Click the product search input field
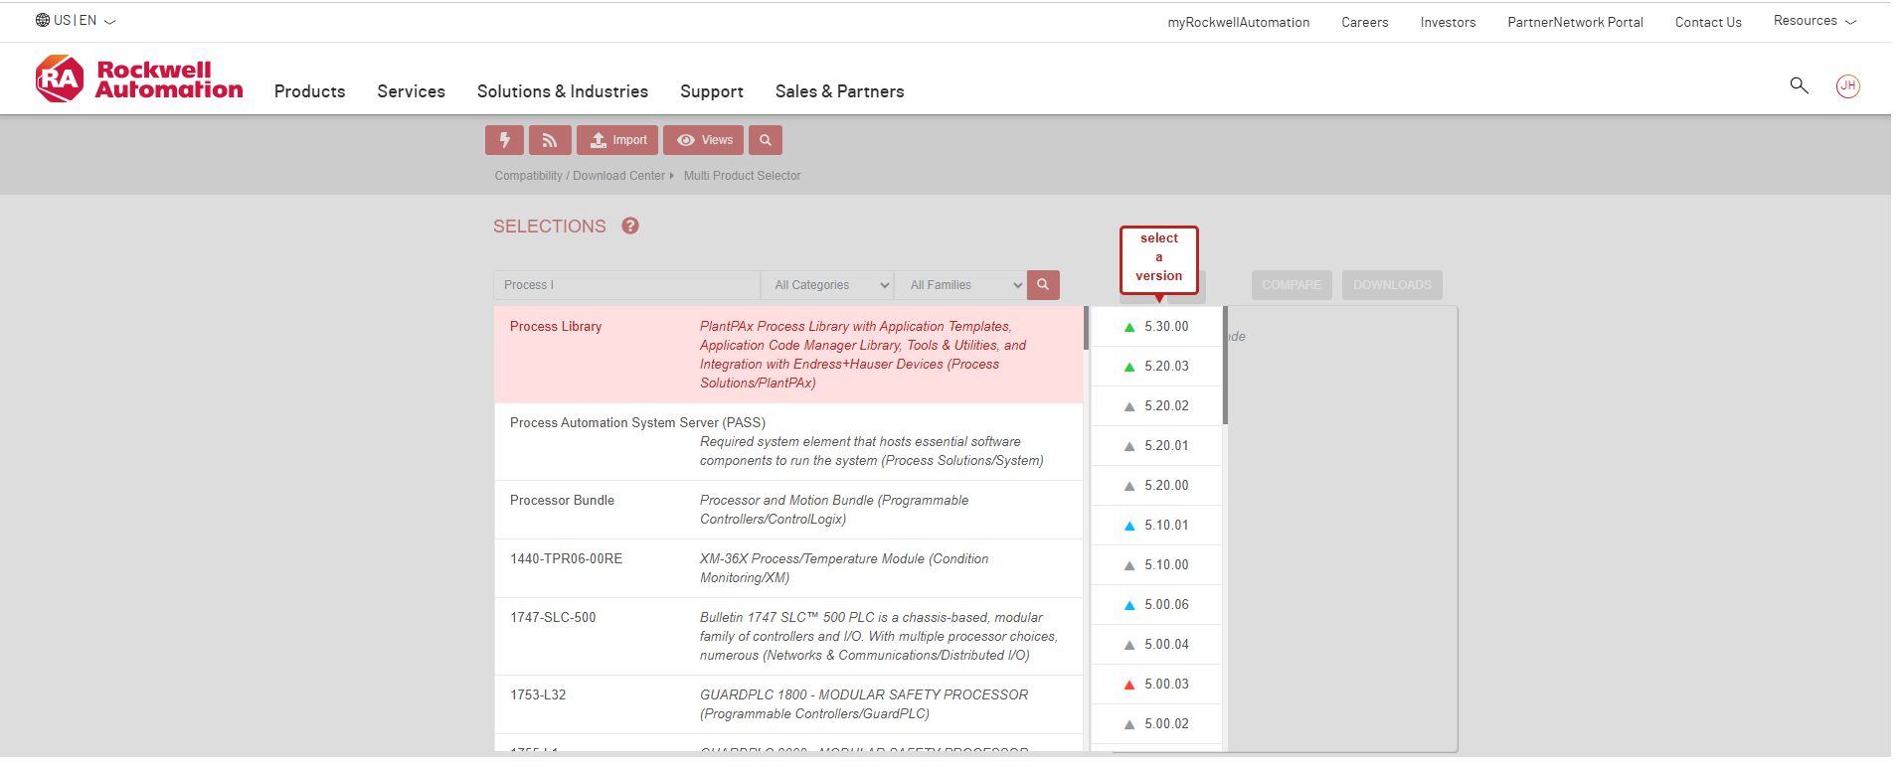This screenshot has width=1901, height=767. point(627,285)
